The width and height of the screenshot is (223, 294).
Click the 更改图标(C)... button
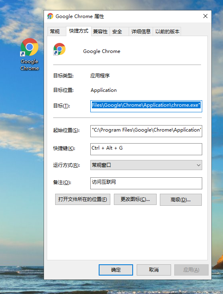point(135,199)
